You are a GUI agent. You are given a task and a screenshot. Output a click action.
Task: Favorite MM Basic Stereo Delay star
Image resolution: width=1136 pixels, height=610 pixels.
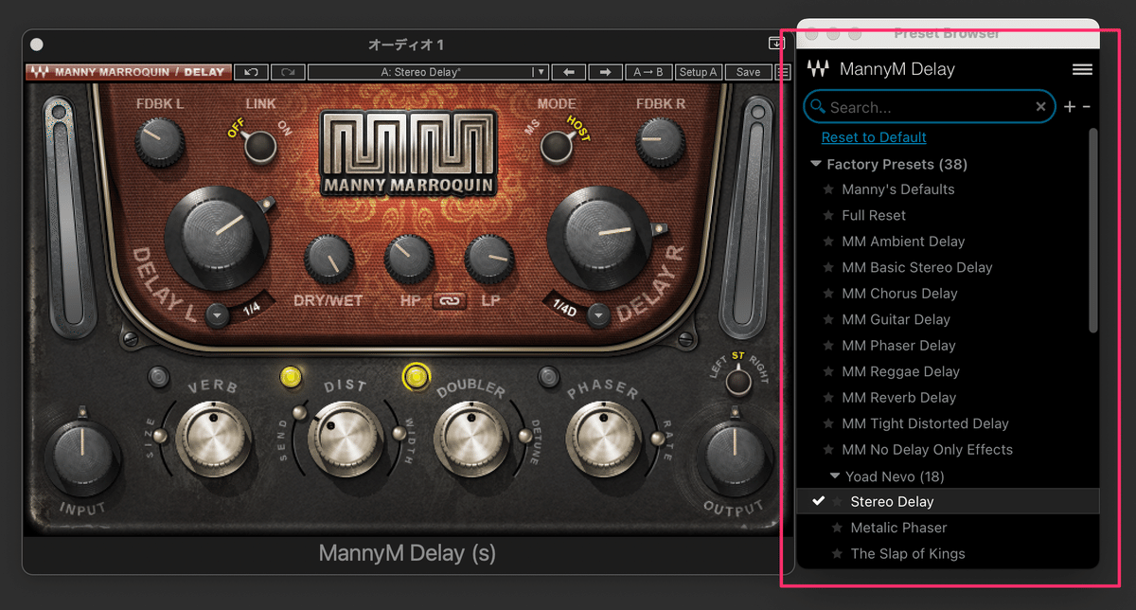click(828, 267)
